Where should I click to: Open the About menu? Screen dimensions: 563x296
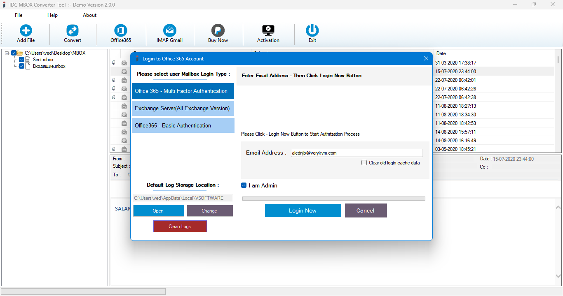89,15
